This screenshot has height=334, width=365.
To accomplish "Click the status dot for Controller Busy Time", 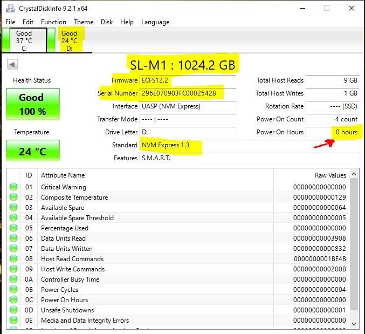I will tap(13, 279).
